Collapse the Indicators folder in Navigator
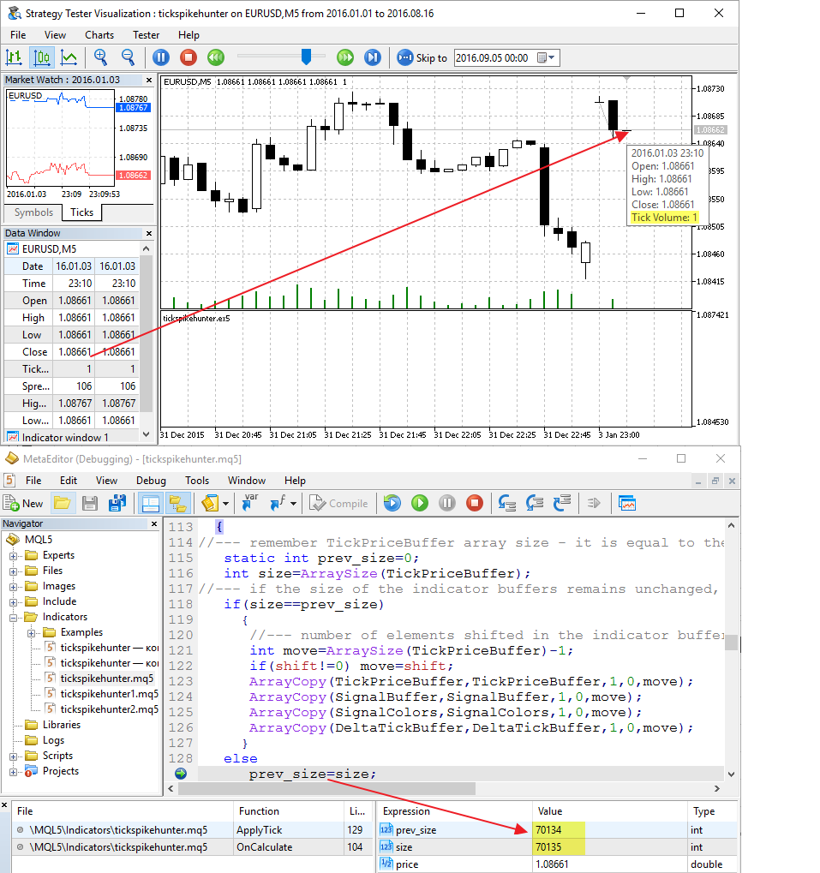Viewport: 820px width, 873px height. [x=14, y=618]
